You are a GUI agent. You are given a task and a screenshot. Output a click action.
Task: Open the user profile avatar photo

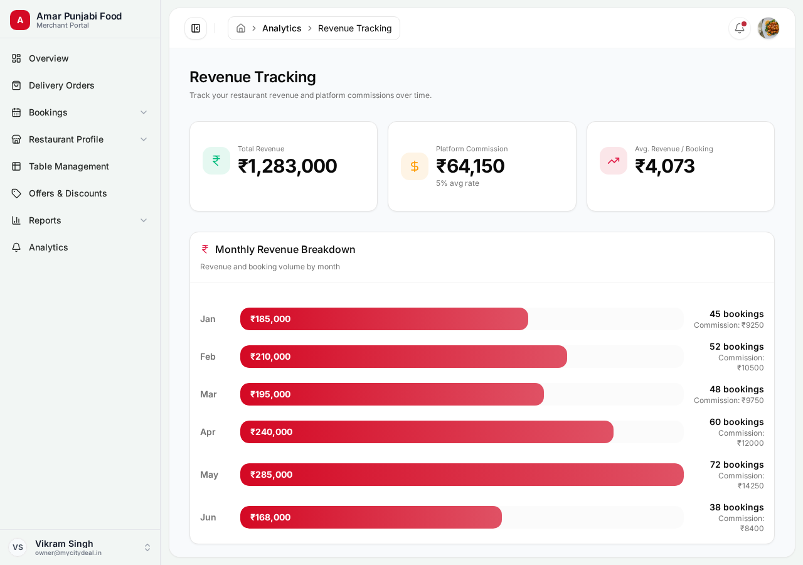tap(768, 28)
